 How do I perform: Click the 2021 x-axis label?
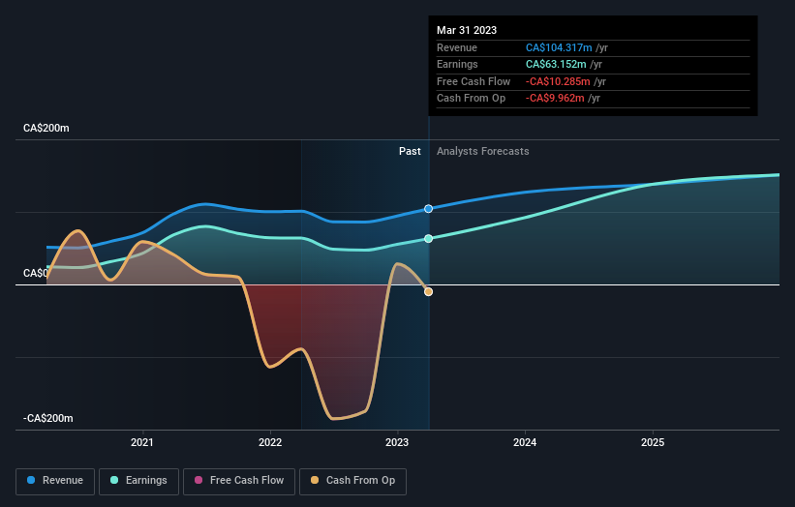142,442
